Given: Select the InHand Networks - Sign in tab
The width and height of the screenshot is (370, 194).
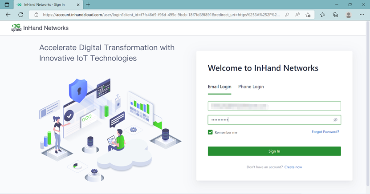Looking at the screenshot, I should (x=48, y=4).
